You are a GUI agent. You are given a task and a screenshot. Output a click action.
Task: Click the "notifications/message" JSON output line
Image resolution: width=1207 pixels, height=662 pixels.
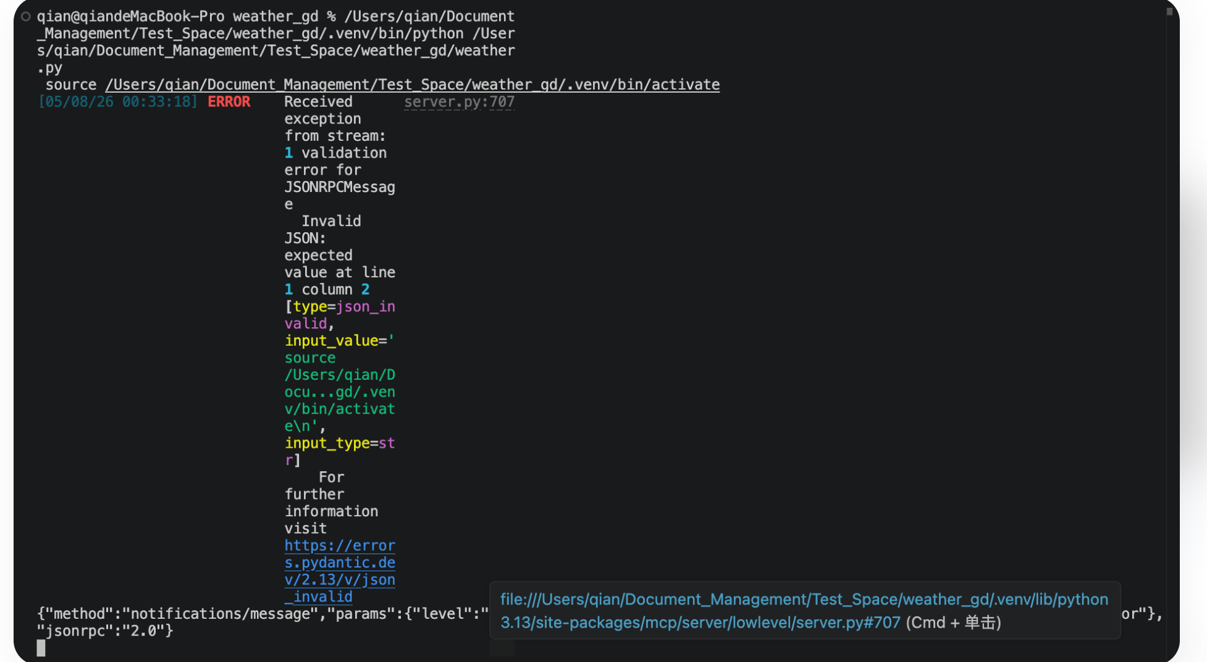[x=263, y=614]
